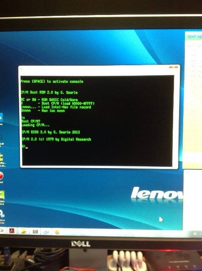Select the sticky note window on right
This screenshot has width=202, height=271.
pos(193,100)
